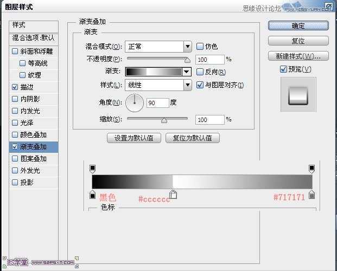Enable the 投影 checkbox
This screenshot has height=271, width=337.
[15, 182]
